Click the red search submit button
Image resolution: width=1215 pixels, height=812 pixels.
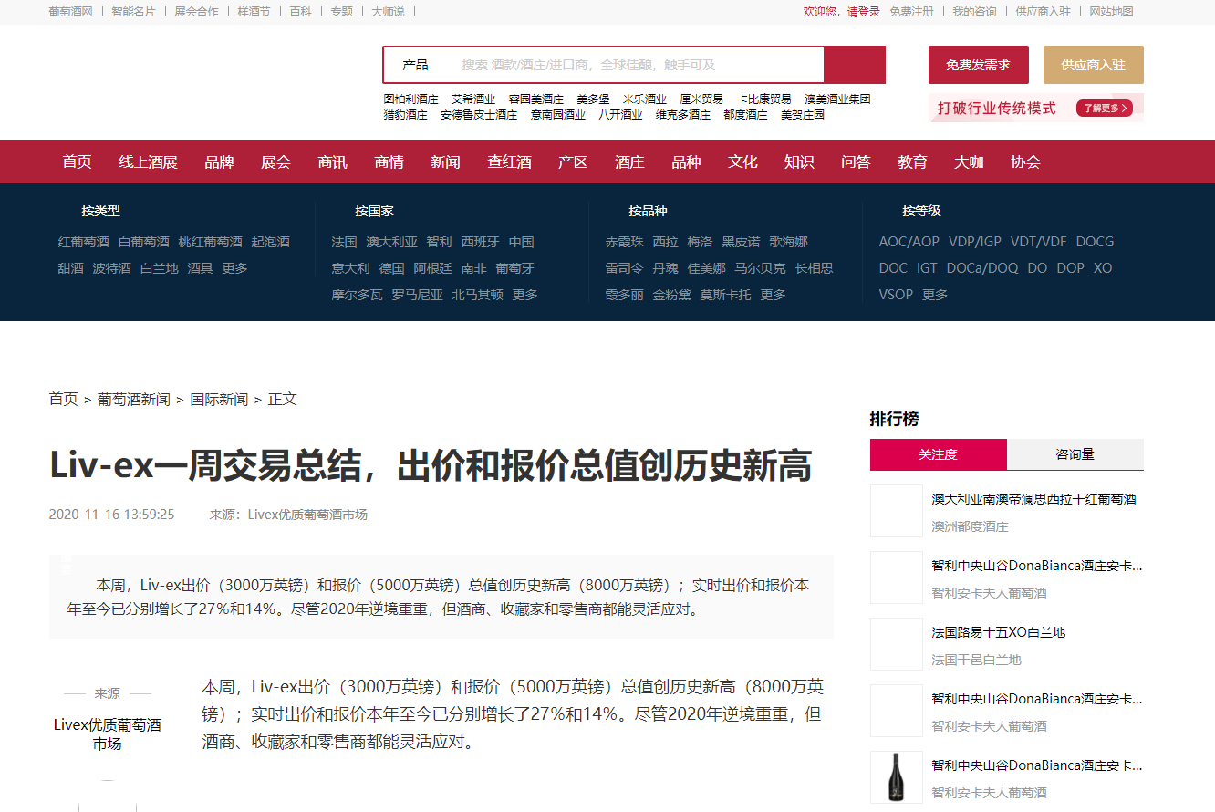tap(855, 65)
